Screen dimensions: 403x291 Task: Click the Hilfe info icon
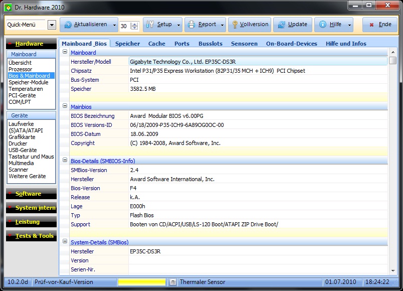pos(323,24)
